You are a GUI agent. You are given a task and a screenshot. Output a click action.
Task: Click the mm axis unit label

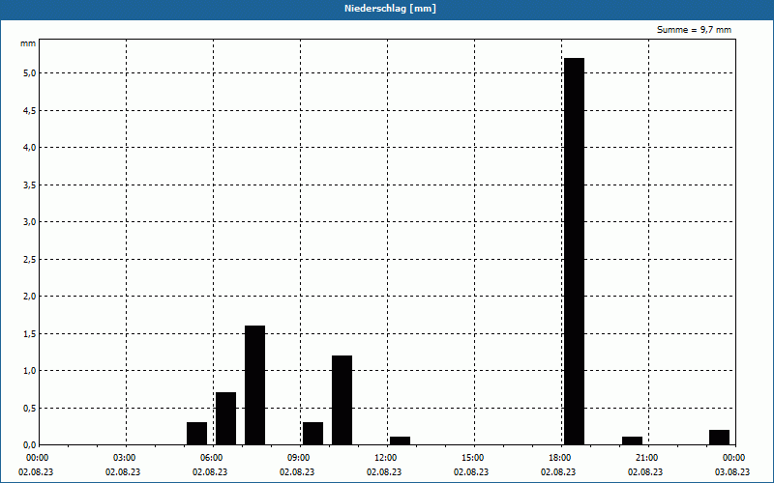click(28, 43)
